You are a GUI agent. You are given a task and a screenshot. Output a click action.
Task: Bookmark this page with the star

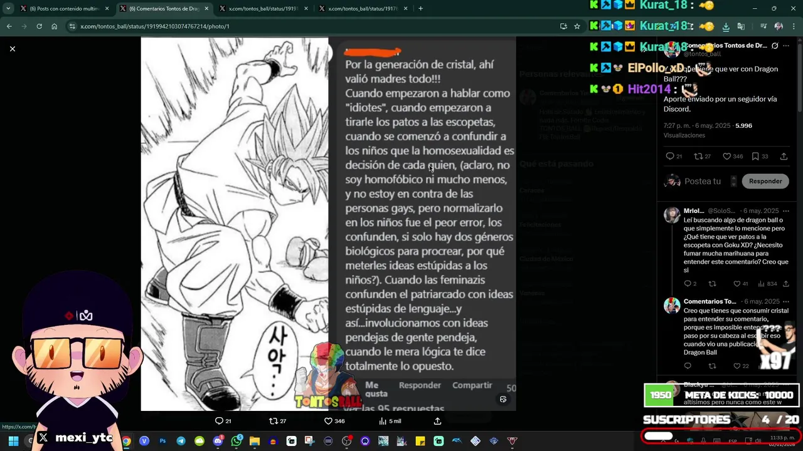(577, 26)
